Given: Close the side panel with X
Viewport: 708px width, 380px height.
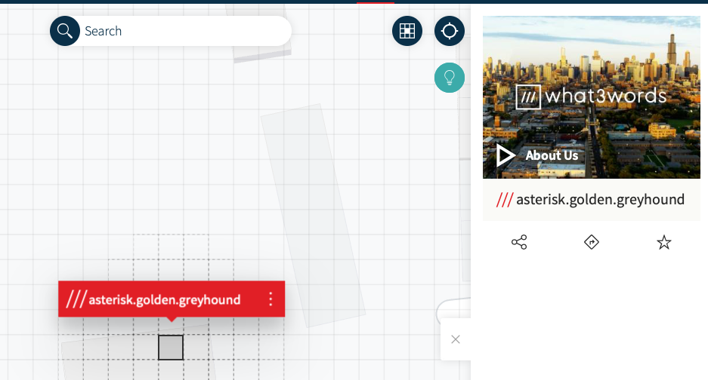Looking at the screenshot, I should 456,339.
